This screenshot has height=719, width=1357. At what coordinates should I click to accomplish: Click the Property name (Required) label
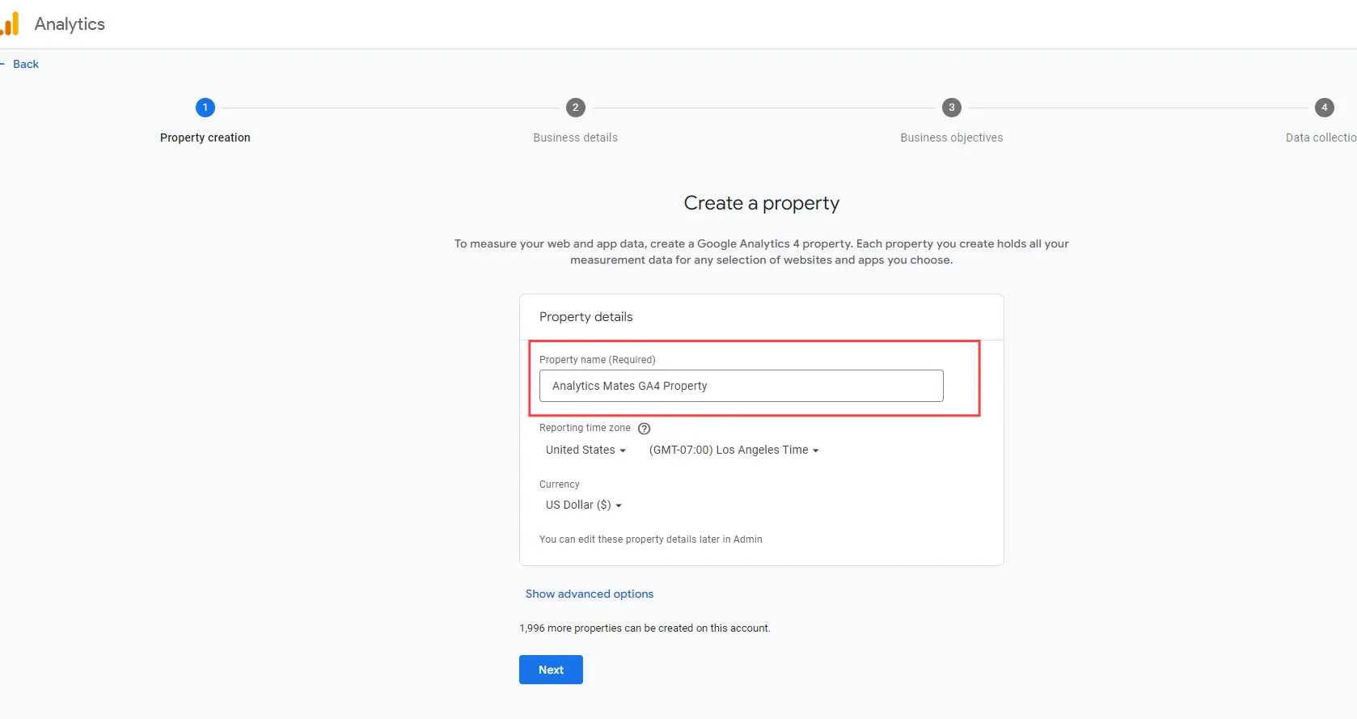[598, 360]
